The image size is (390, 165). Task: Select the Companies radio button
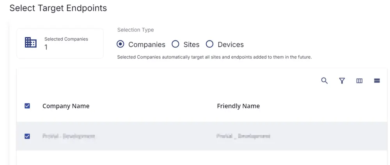tap(121, 44)
